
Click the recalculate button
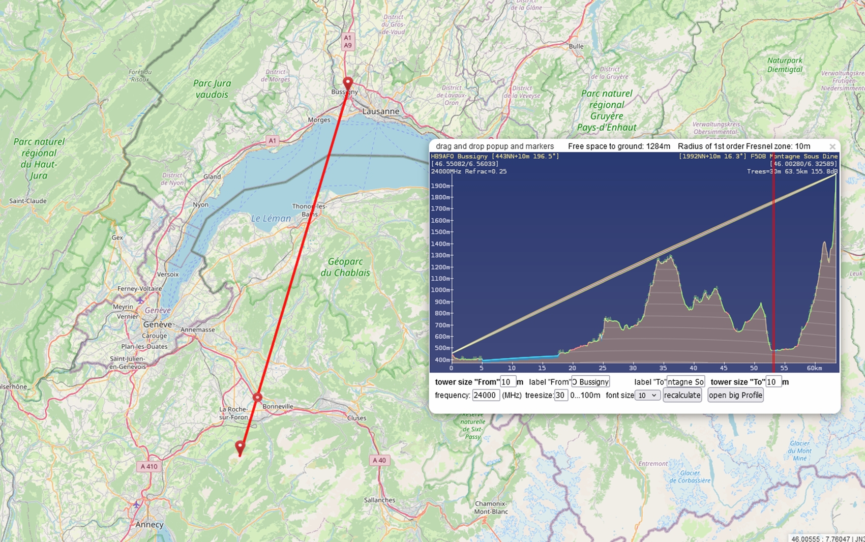coord(682,395)
